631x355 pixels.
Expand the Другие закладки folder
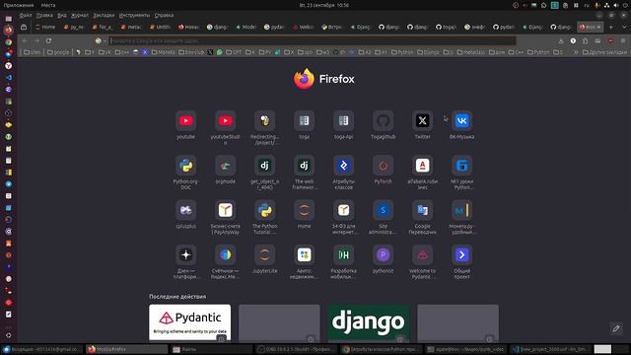[604, 52]
